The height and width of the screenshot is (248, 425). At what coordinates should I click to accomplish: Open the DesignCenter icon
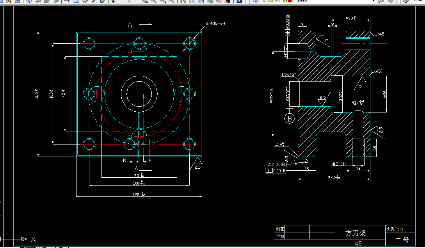192,1
